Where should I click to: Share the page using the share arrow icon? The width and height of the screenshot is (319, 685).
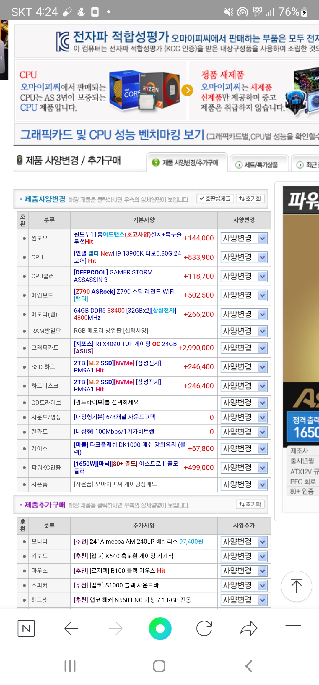pos(249,628)
